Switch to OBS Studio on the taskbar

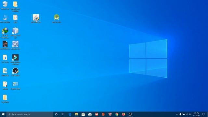pos(130,114)
